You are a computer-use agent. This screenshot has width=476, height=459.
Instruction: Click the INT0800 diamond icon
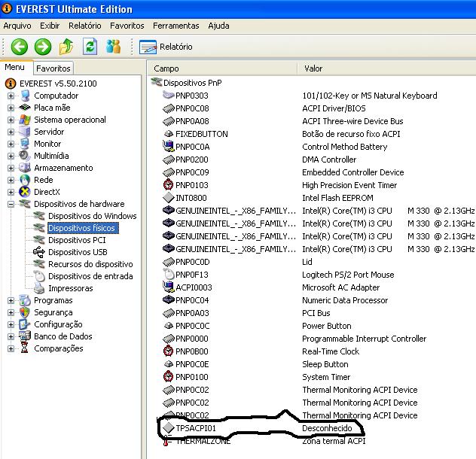pos(168,198)
